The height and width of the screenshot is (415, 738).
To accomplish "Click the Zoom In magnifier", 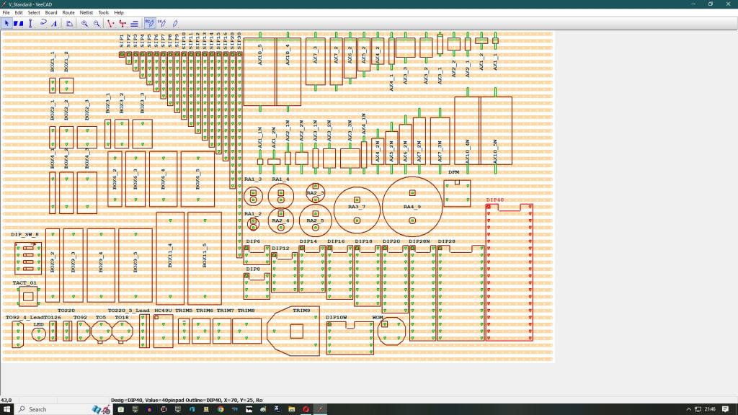I will (x=84, y=23).
